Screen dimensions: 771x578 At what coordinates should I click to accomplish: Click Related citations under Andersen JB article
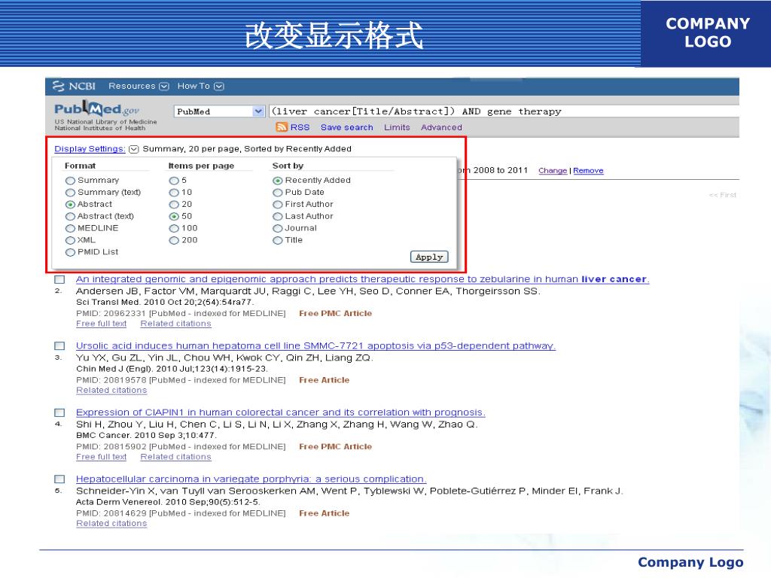(175, 324)
